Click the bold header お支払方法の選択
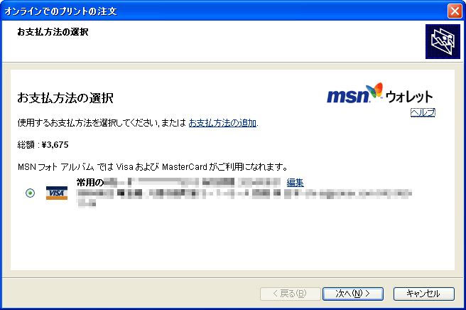This screenshot has height=310, width=466. [53, 32]
